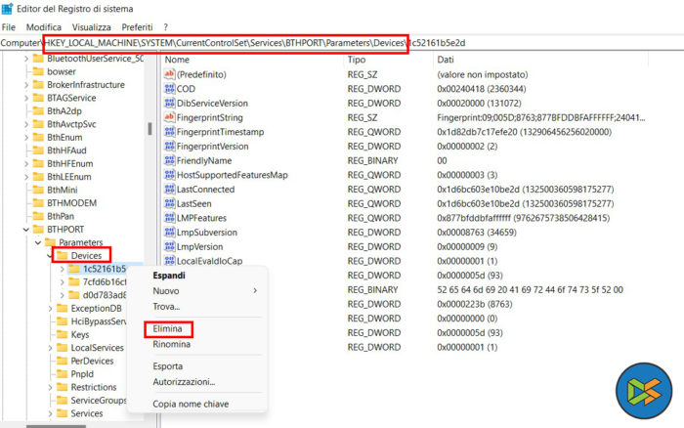This screenshot has width=684, height=428.
Task: Click the LmpVersion value icon
Action: [x=169, y=246]
